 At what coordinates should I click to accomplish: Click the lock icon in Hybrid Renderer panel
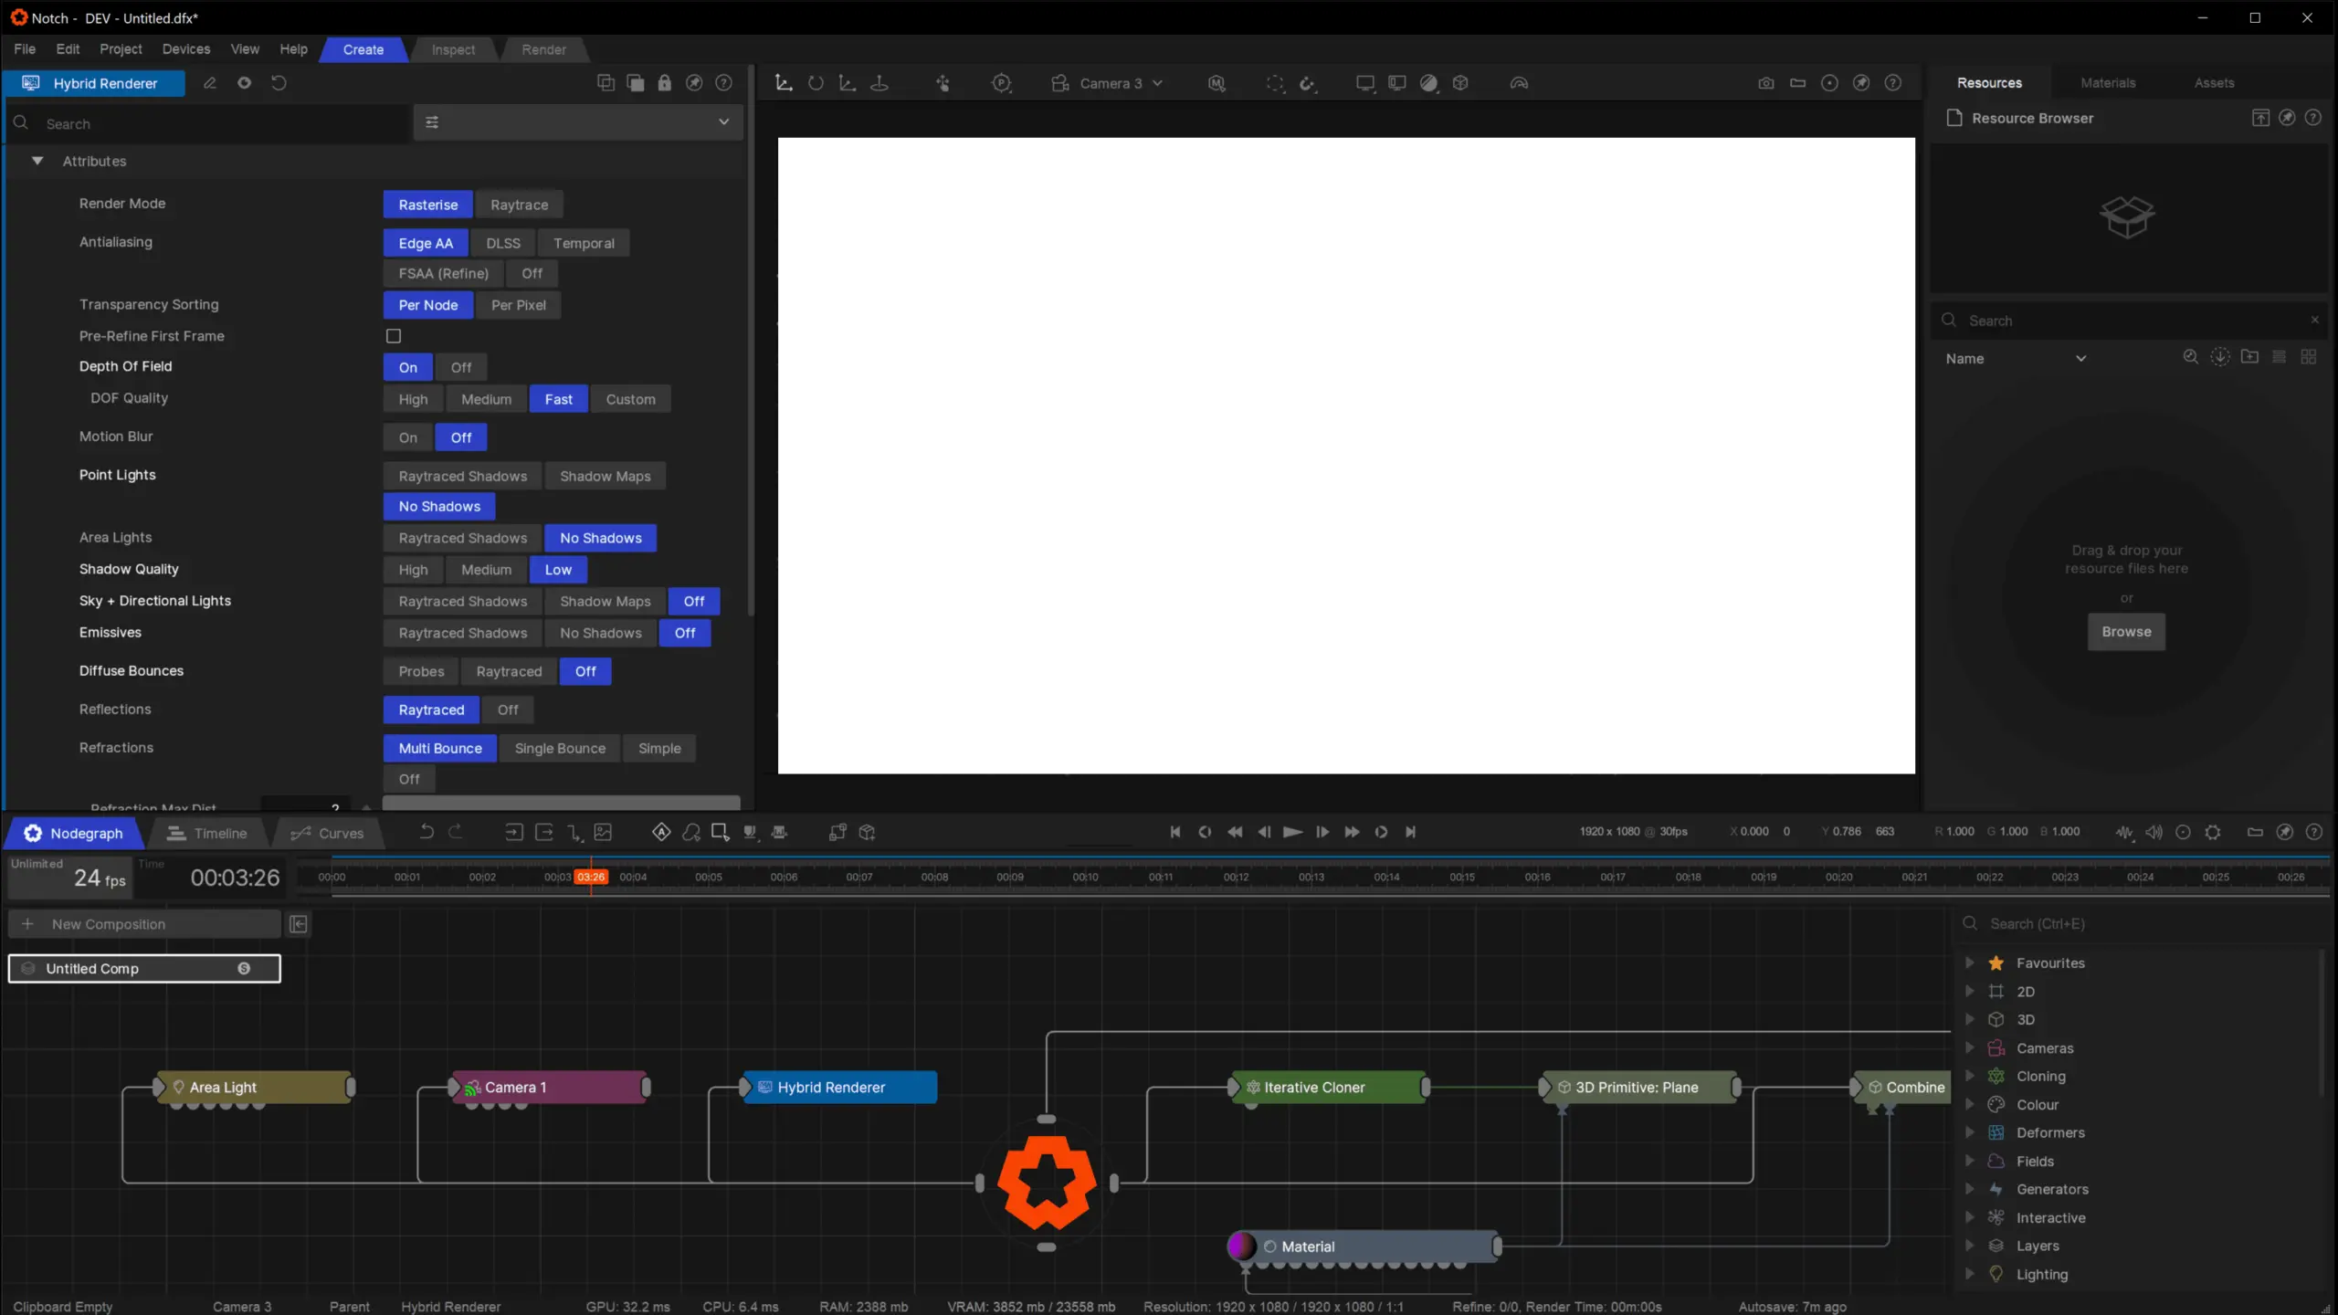click(x=664, y=83)
